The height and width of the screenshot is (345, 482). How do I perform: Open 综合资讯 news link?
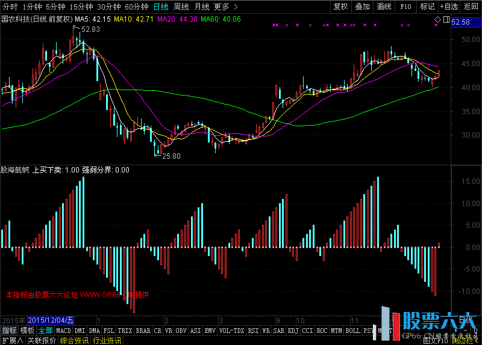coord(74,340)
